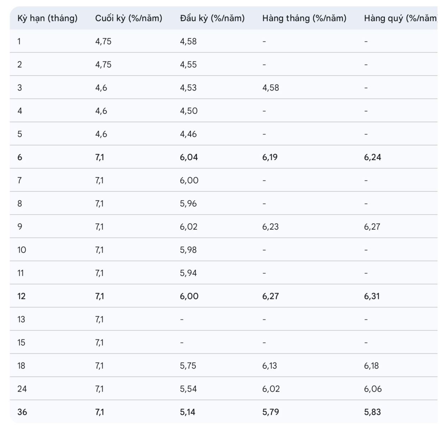
Task: Click the 4,46 value for 5-month term
Action: 188,134
